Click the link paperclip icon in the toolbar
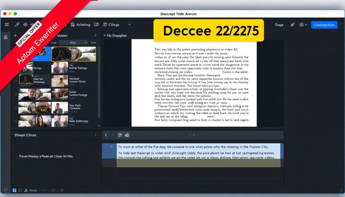This screenshot has height=197, width=345. point(17,25)
